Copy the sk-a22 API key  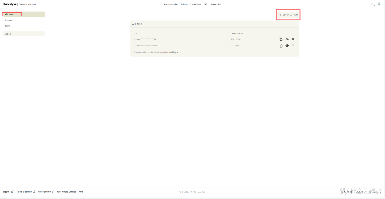click(x=281, y=45)
